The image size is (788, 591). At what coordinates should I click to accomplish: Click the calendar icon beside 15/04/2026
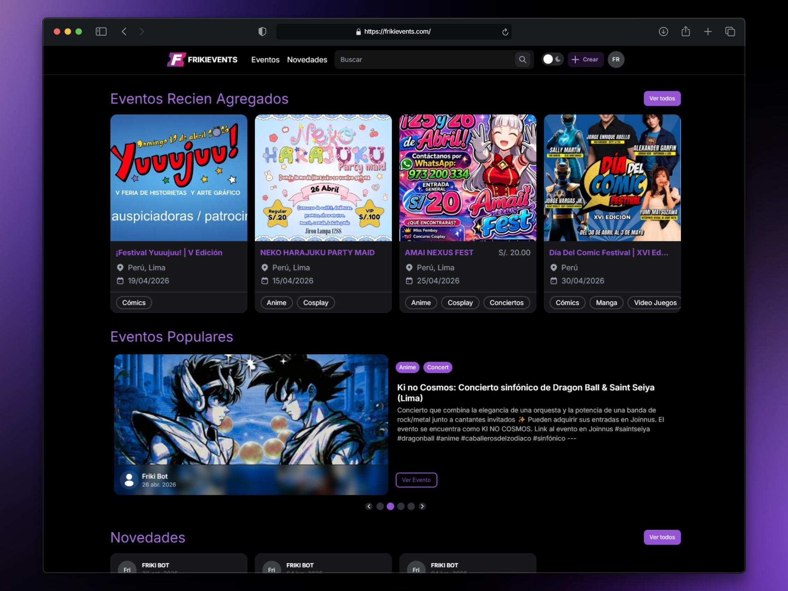coord(265,281)
